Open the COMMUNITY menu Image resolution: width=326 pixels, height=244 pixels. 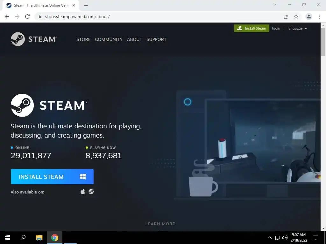109,39
